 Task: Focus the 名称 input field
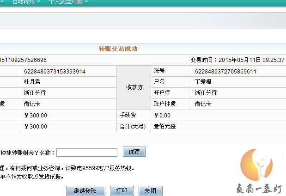87,153
